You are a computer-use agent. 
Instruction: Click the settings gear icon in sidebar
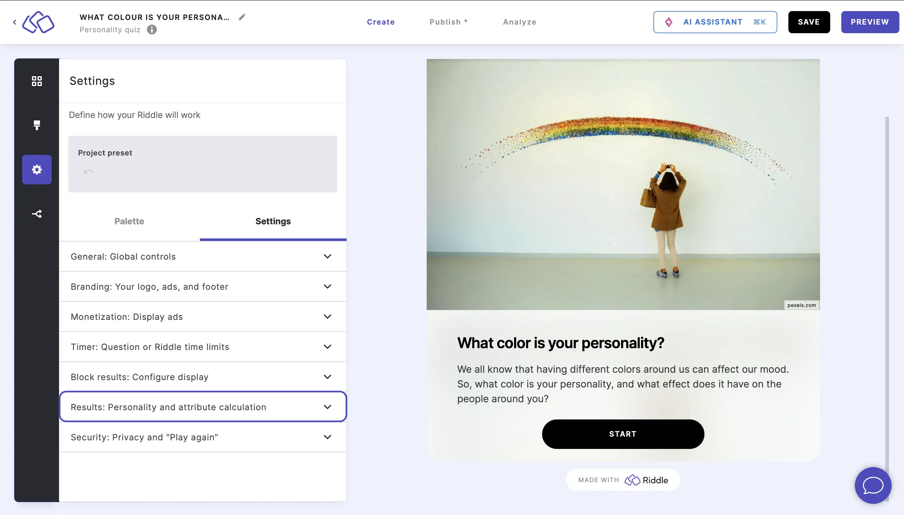point(37,169)
